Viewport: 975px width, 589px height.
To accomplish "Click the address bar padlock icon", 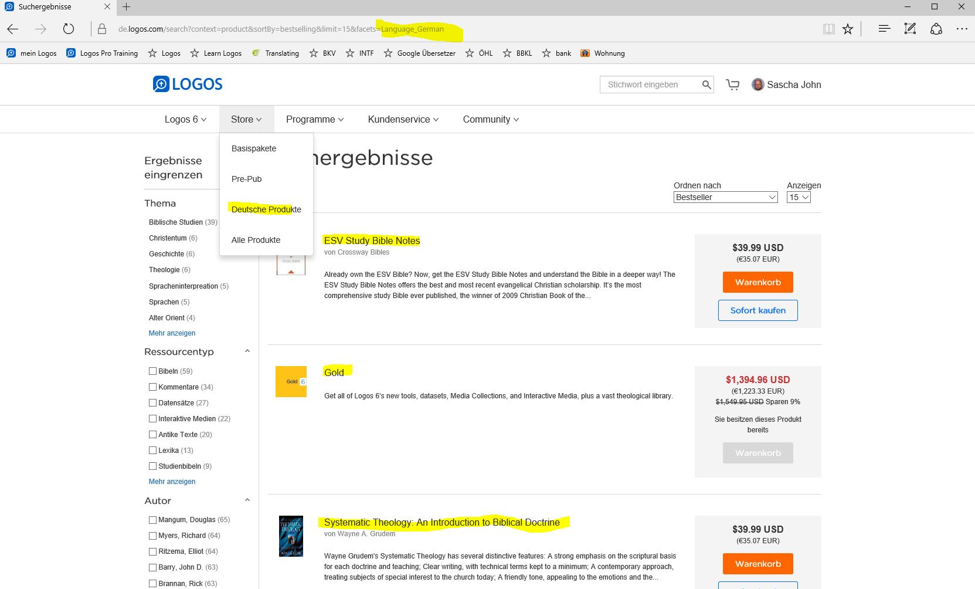I will (102, 29).
